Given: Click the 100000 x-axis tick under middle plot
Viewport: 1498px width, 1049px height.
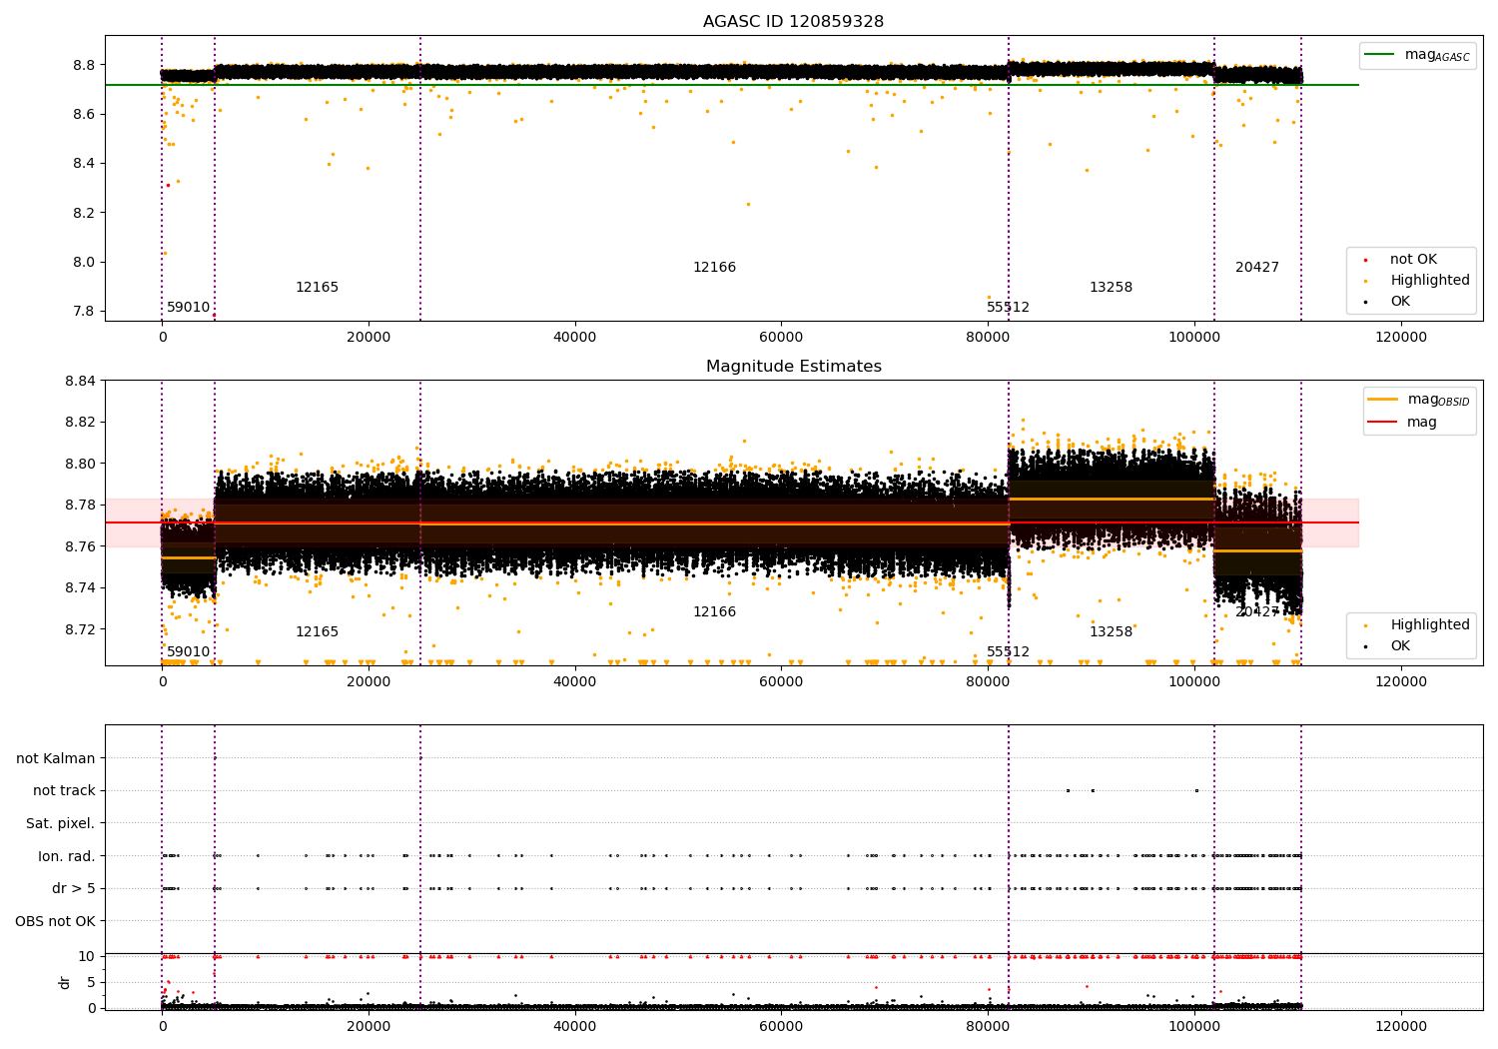Looking at the screenshot, I should tap(1194, 682).
